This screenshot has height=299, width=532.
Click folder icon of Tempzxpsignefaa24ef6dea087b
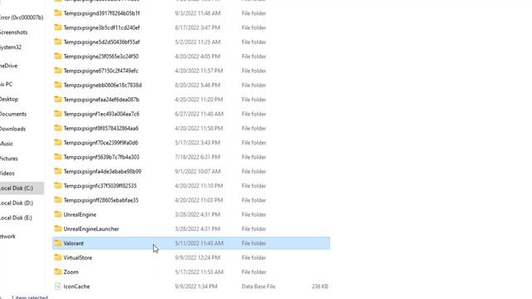58,100
